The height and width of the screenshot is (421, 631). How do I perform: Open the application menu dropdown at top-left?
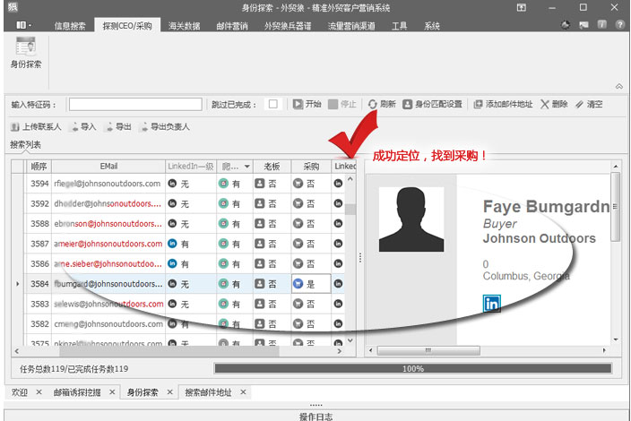[x=23, y=25]
